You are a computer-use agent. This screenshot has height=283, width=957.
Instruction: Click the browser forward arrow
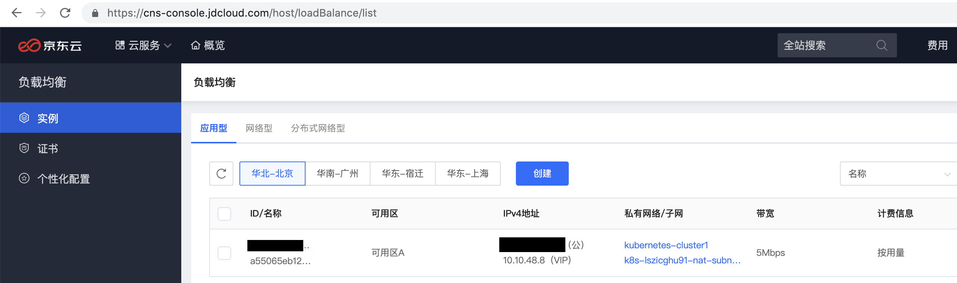tap(41, 13)
